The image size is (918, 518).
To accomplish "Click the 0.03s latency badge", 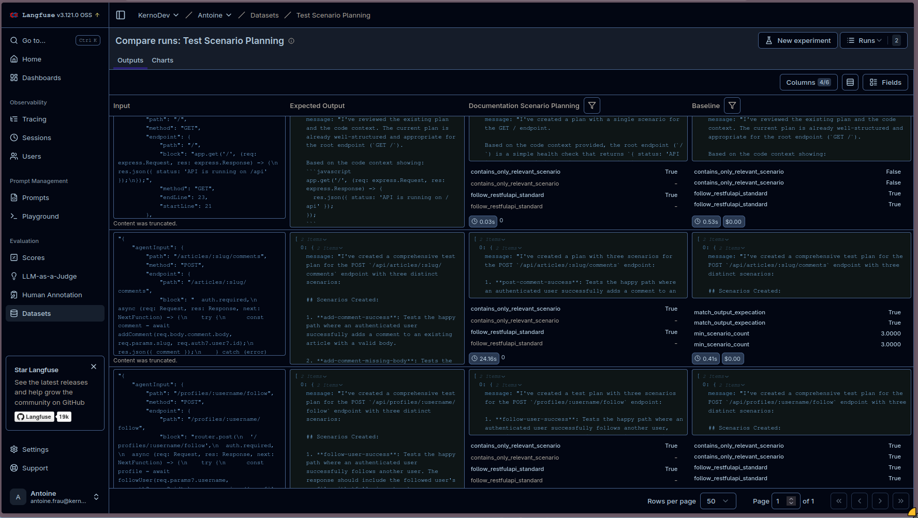I will click(x=483, y=221).
